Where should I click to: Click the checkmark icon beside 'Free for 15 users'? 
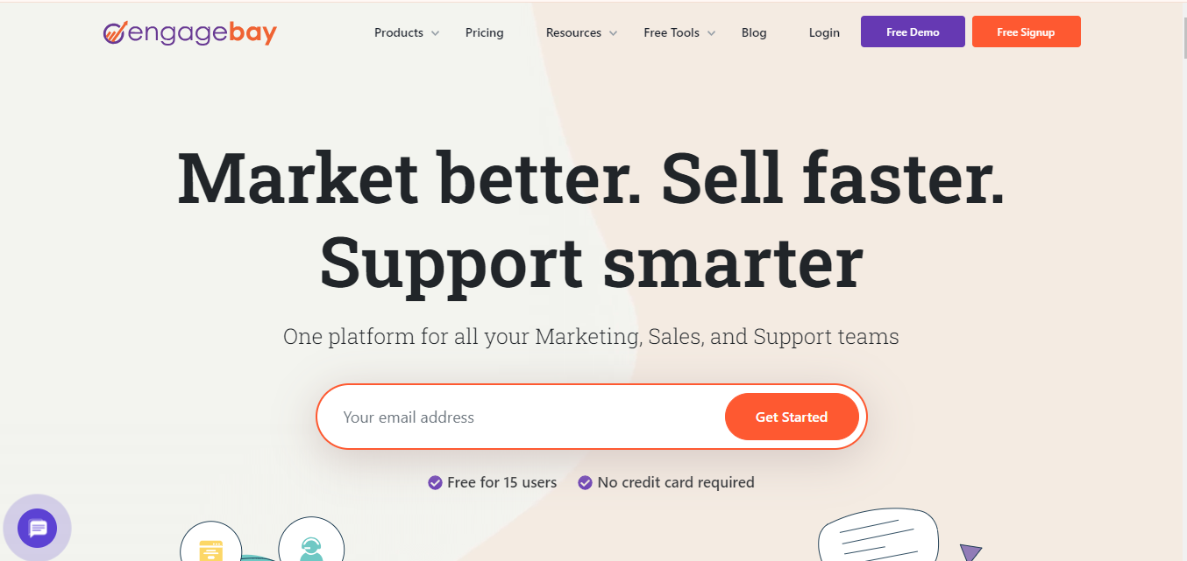(436, 482)
